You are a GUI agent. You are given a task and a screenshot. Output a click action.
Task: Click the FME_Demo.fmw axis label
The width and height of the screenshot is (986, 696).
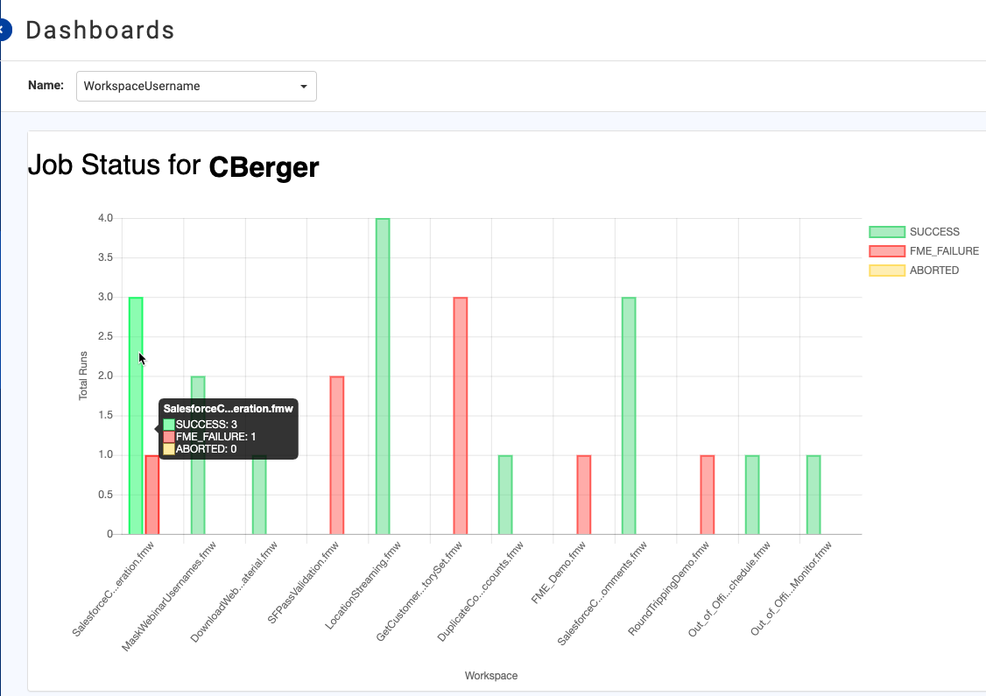559,573
